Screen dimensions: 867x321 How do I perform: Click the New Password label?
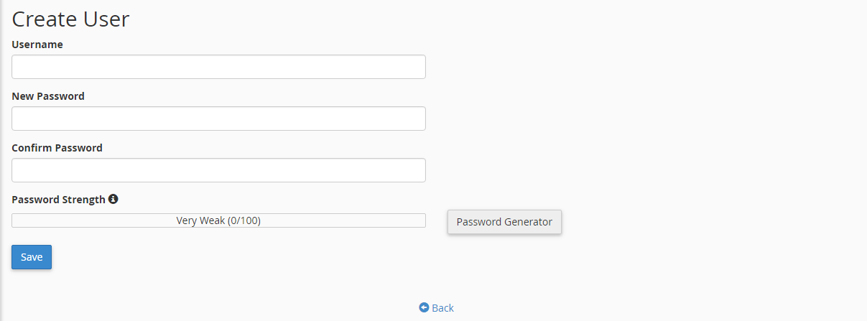pyautogui.click(x=48, y=96)
